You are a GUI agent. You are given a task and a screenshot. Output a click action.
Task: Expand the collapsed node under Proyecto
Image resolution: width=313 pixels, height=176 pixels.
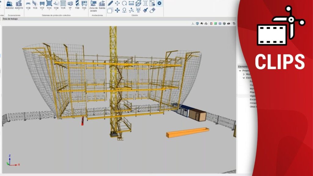[x=244, y=74]
